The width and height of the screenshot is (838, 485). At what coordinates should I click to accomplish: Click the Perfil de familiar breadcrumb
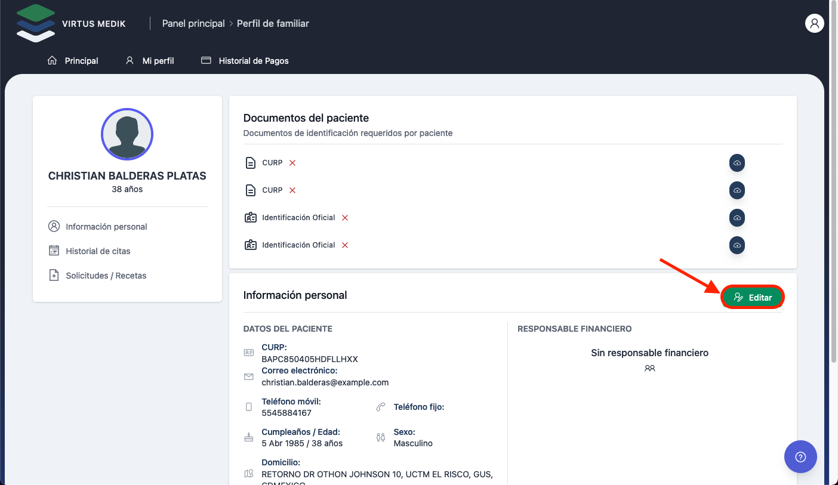(x=273, y=24)
